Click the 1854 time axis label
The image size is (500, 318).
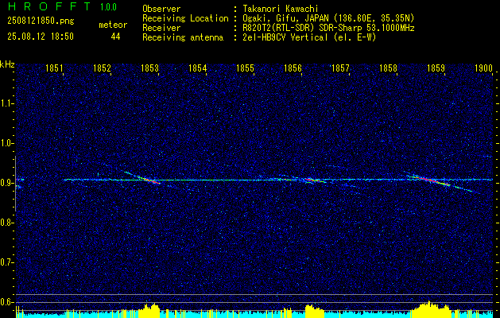[x=197, y=68]
